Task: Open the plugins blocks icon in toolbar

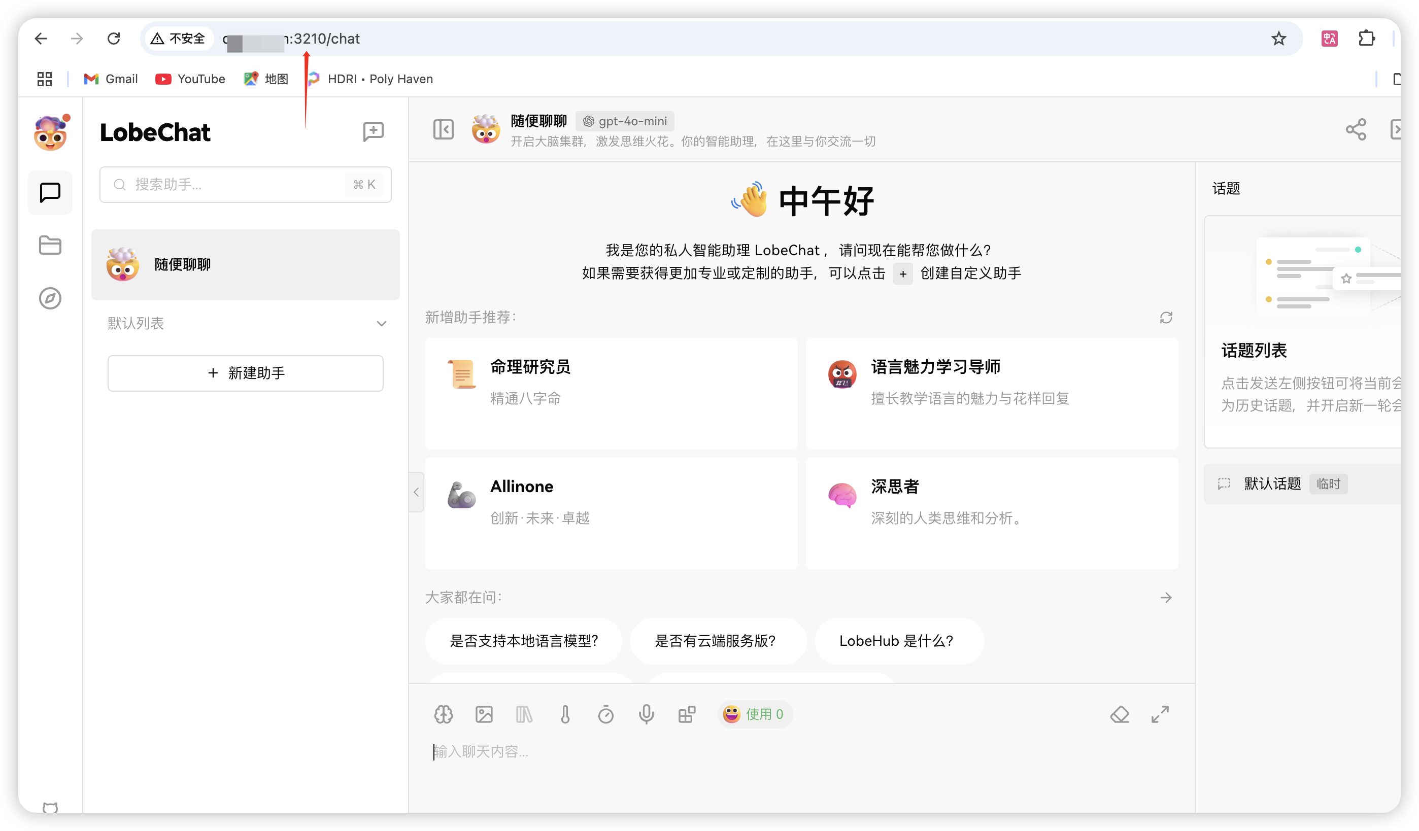Action: tap(687, 715)
